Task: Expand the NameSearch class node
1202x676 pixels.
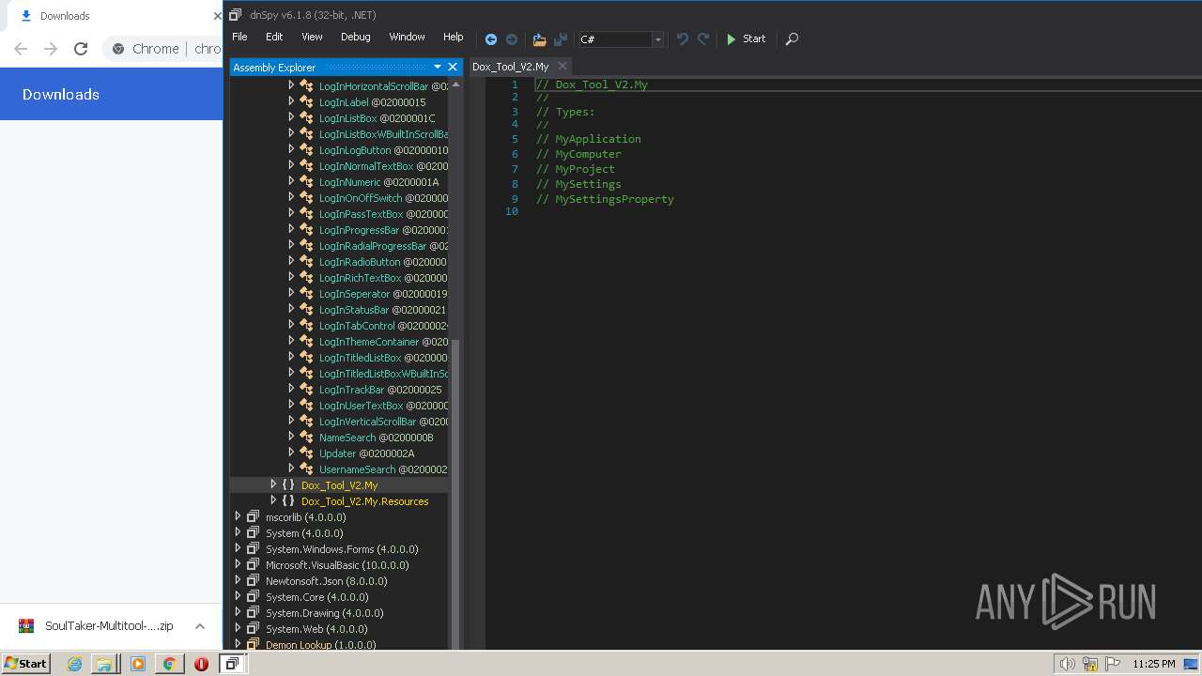Action: click(291, 437)
